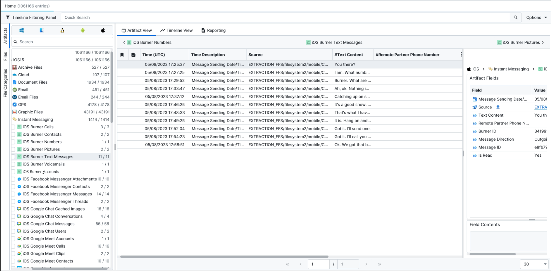Switch to the Timeline View tab
Image resolution: width=551 pixels, height=271 pixels.
click(176, 30)
